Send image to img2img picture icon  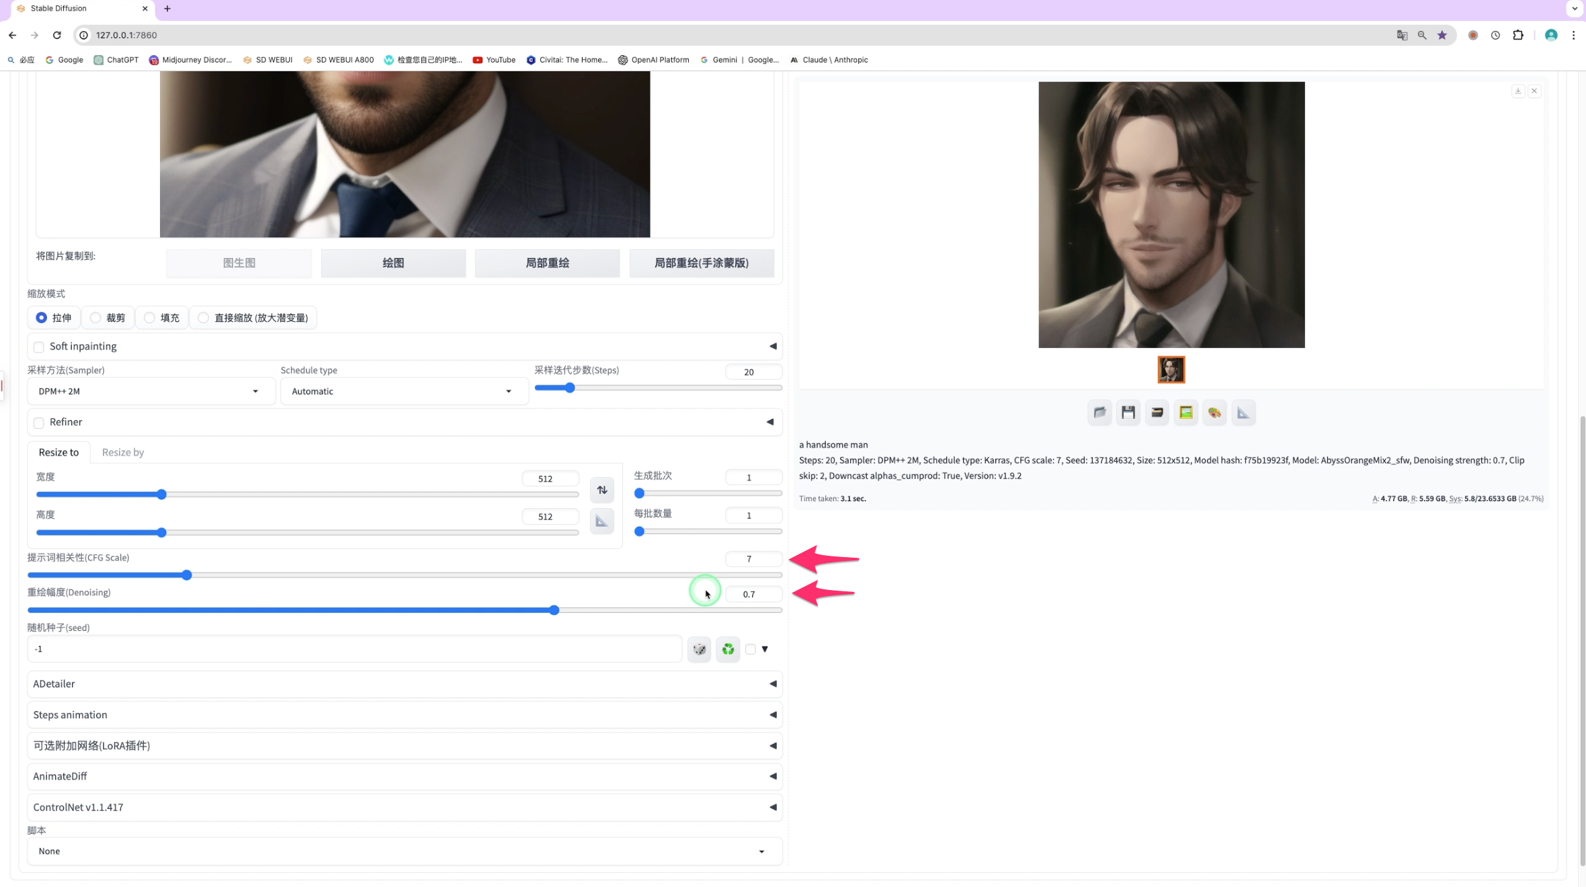1186,413
